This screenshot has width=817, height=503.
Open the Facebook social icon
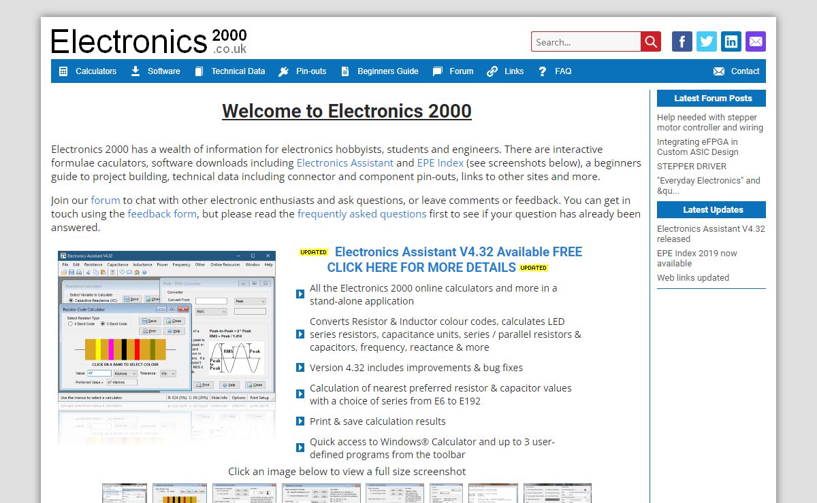[682, 41]
